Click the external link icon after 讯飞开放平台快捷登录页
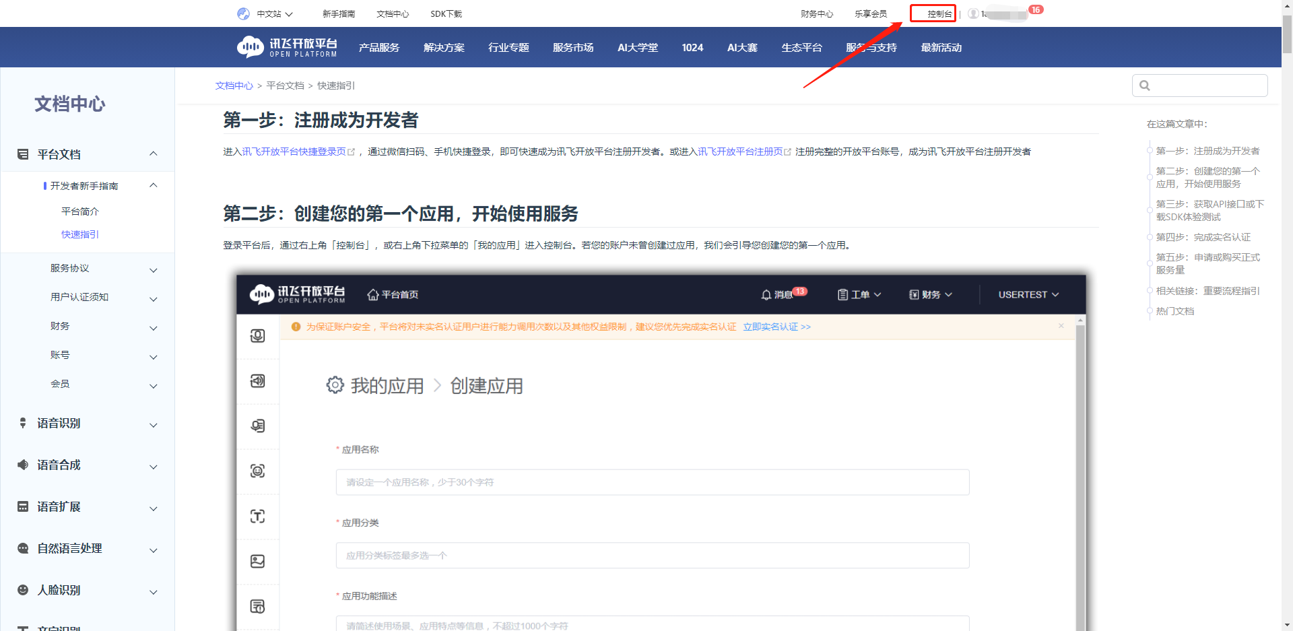This screenshot has width=1293, height=631. (x=352, y=151)
